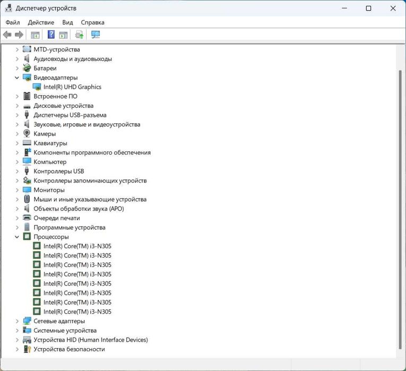Expand Контроллеры запоминающих устройств chevron
The width and height of the screenshot is (406, 371).
click(x=17, y=180)
